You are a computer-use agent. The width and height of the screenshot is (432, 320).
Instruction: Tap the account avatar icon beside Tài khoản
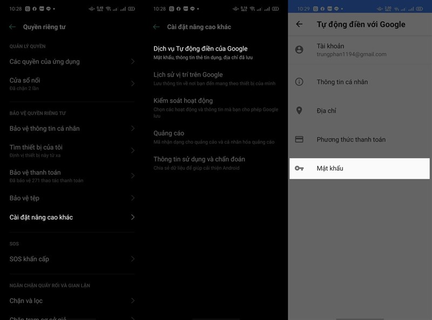pos(299,50)
